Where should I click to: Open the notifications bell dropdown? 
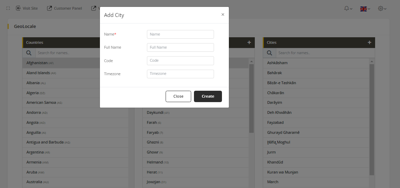pyautogui.click(x=348, y=9)
